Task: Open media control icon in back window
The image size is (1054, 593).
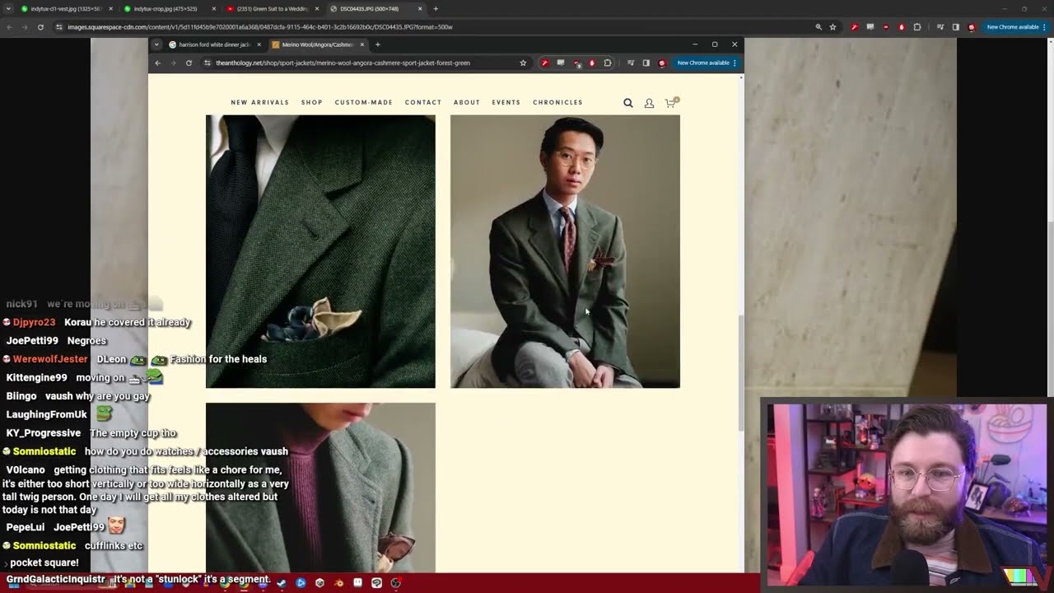Action: (940, 27)
